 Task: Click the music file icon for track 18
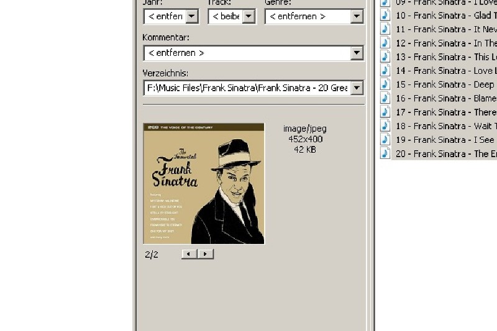(x=385, y=125)
